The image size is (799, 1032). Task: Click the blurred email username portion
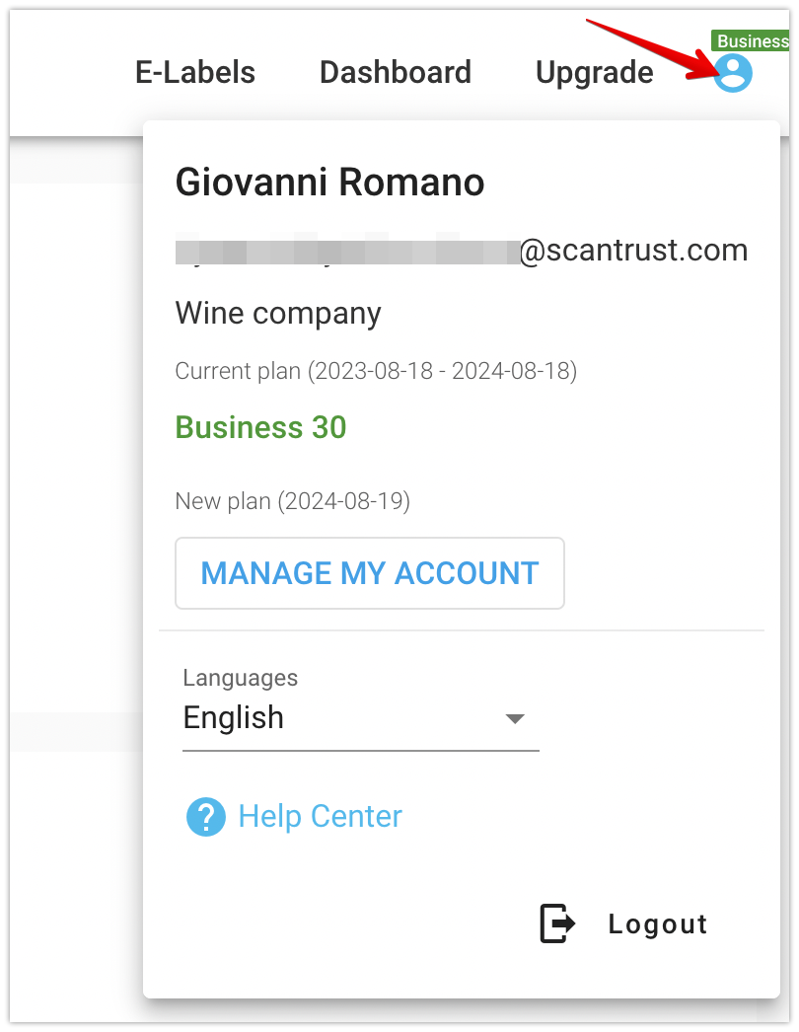click(x=347, y=250)
